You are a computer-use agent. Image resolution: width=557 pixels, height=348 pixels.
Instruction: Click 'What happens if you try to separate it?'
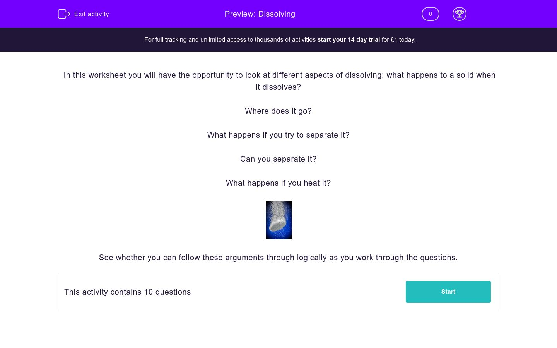278,135
